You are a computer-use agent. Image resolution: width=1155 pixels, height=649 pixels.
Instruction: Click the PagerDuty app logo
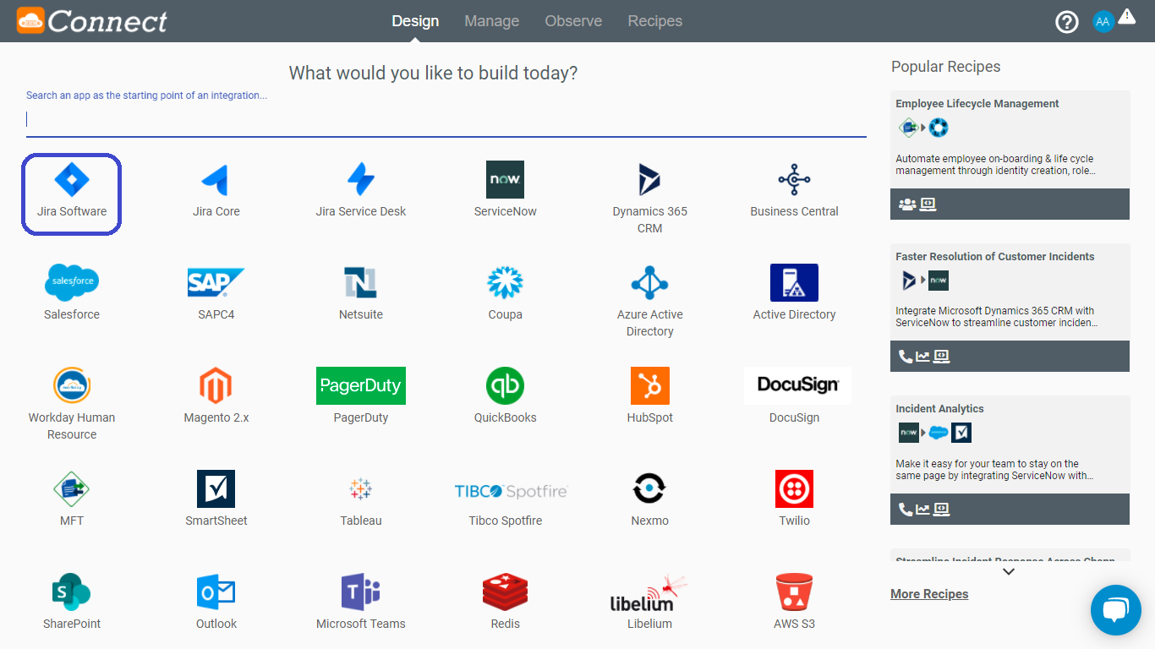click(x=361, y=385)
